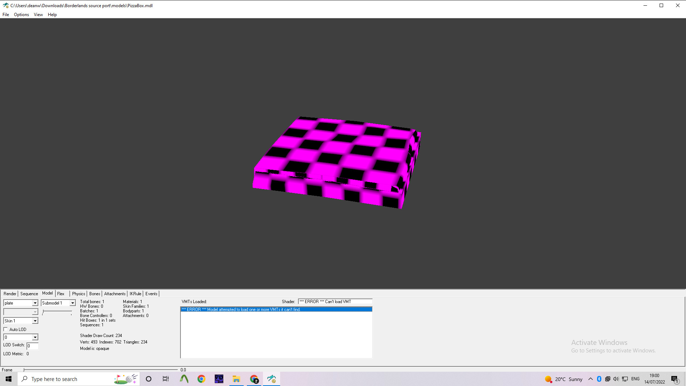Open the dark purple taskbar app
The height and width of the screenshot is (386, 686).
219,379
